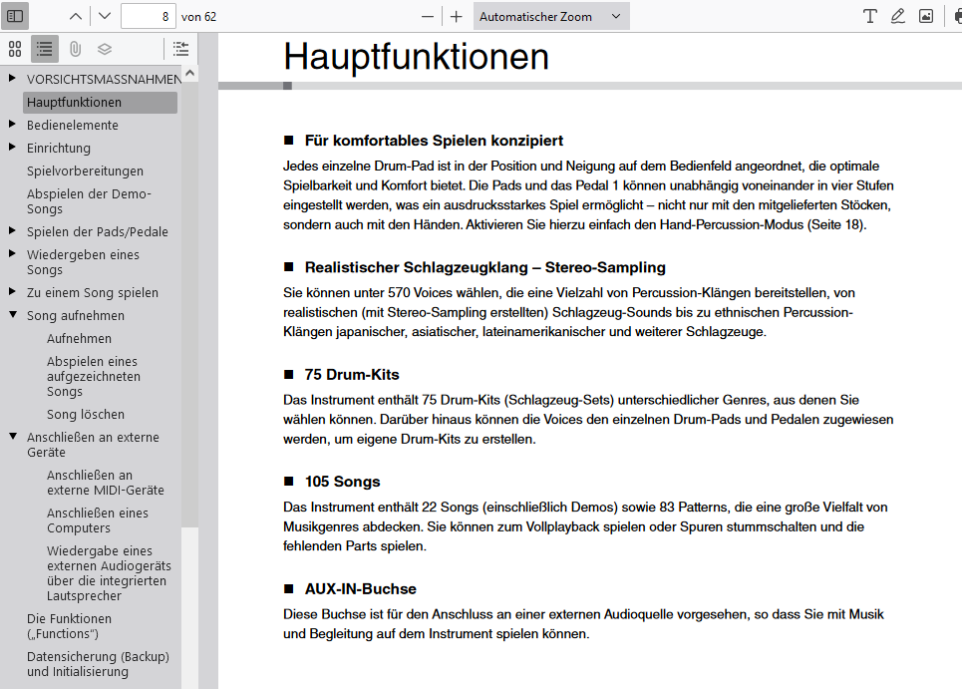This screenshot has width=962, height=689.
Task: Toggle the sidebar panel button
Action: click(x=15, y=16)
